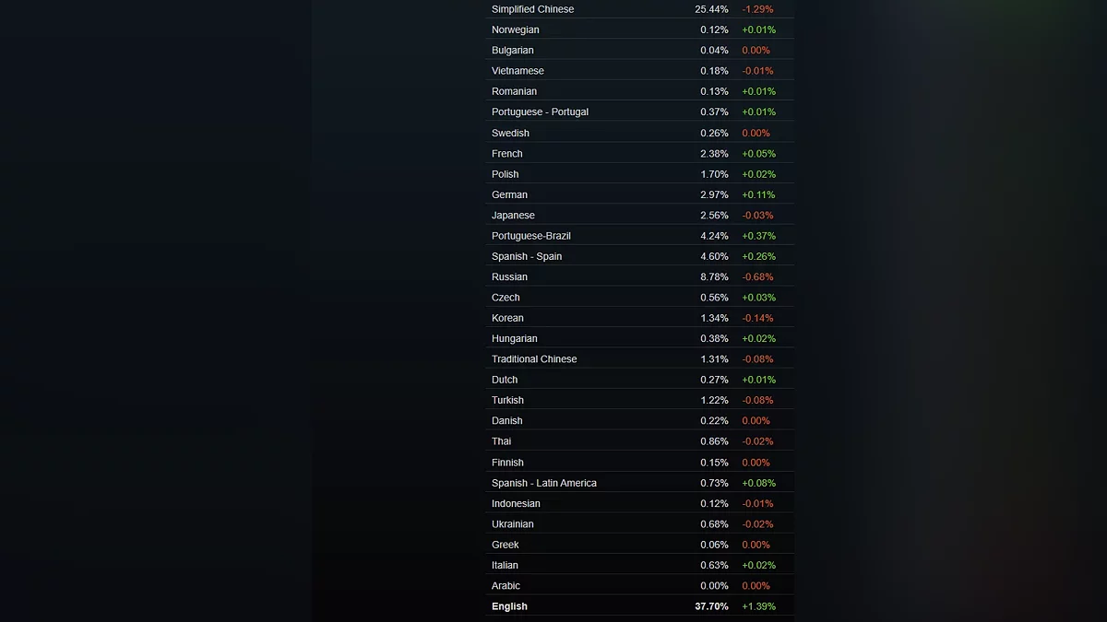Select the Traditional Chinese entry
This screenshot has height=622, width=1107.
534,359
